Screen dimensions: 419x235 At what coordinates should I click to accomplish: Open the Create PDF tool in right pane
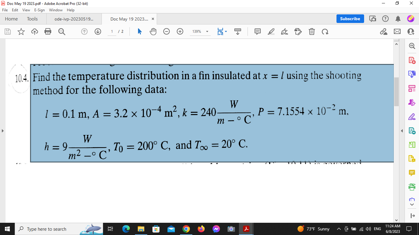tap(412, 60)
